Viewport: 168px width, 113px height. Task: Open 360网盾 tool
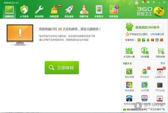[x=144, y=87]
